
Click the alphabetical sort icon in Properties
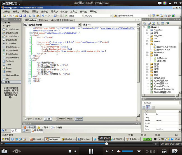coord(148,107)
